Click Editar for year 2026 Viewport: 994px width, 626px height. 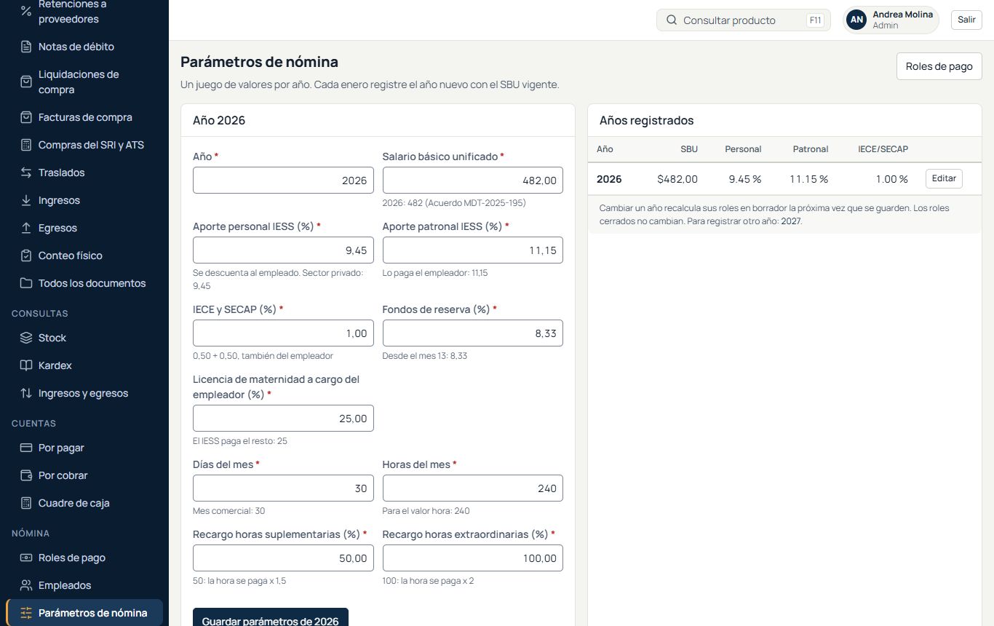click(944, 178)
